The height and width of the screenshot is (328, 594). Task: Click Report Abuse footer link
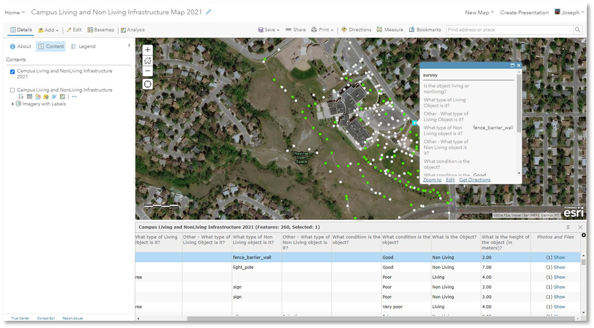(73, 318)
